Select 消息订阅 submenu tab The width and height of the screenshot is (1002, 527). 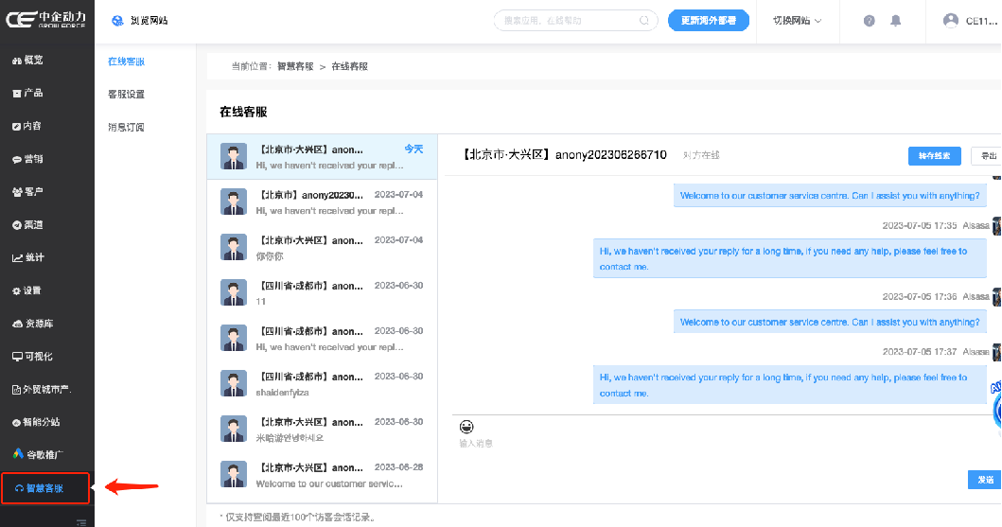tap(126, 127)
